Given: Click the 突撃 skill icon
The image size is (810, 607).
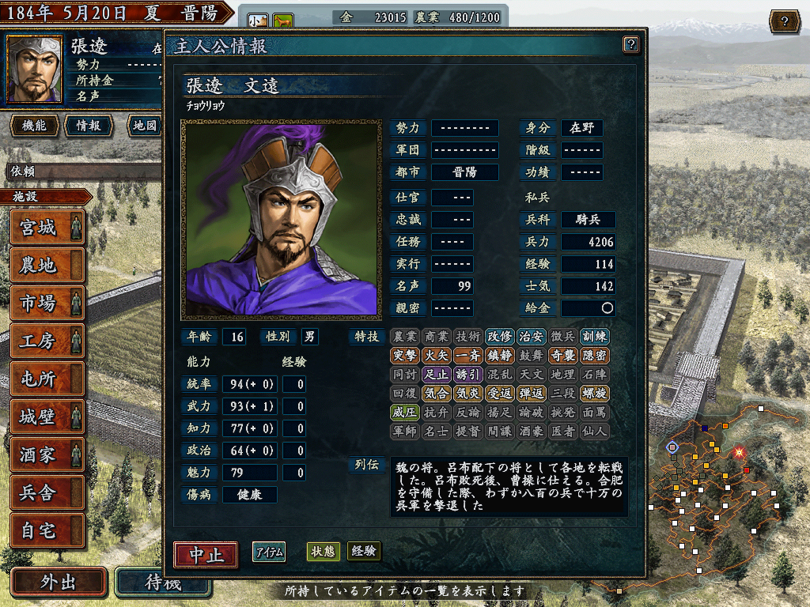Looking at the screenshot, I should [x=405, y=355].
